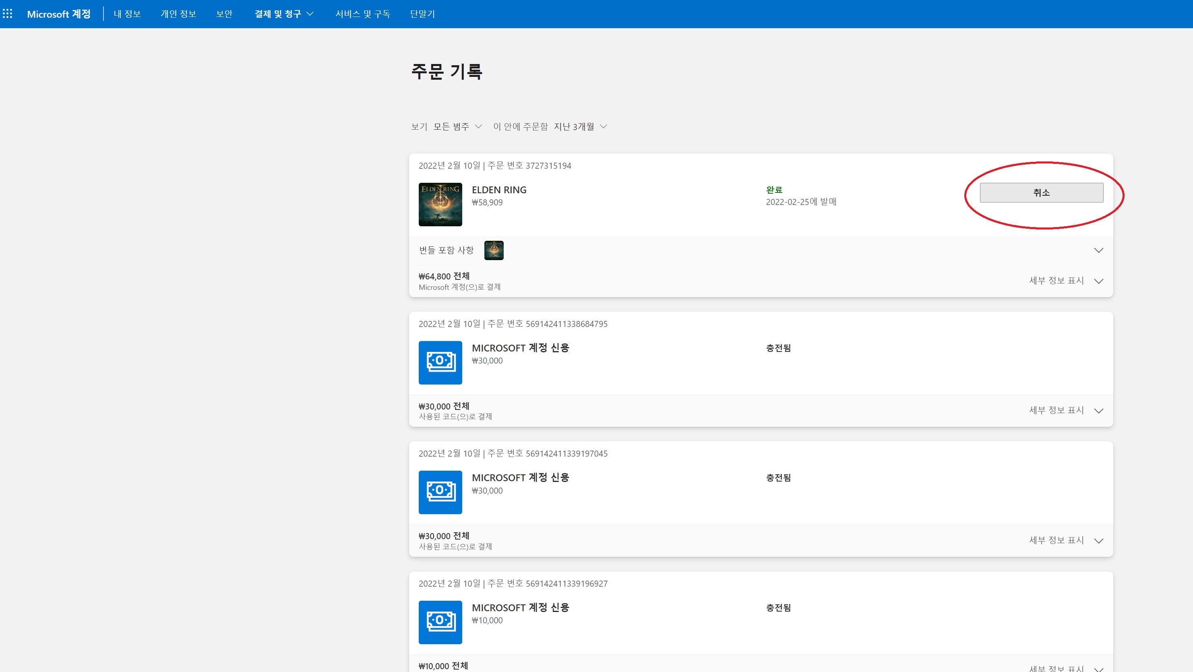This screenshot has width=1193, height=672.
Task: Click the 충전됨 status of order 569142411339197045
Action: point(778,478)
